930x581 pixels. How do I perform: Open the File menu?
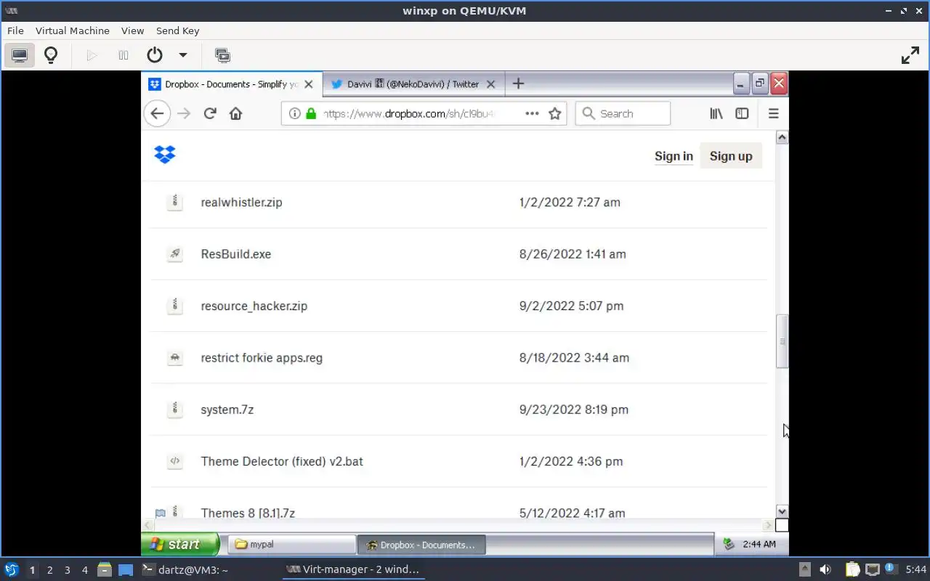click(x=15, y=31)
